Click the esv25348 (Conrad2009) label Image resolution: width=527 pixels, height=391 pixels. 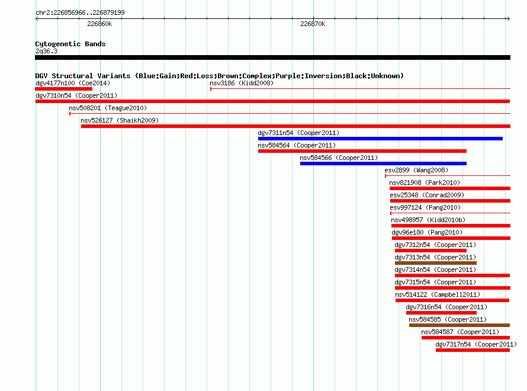point(427,195)
